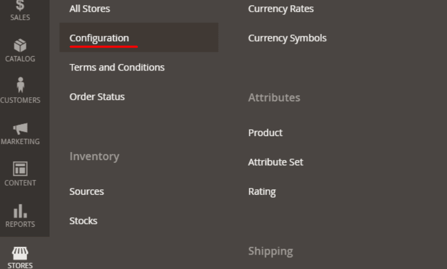Open the Rating attributes page
Viewport: 447px width, 269px height.
262,192
